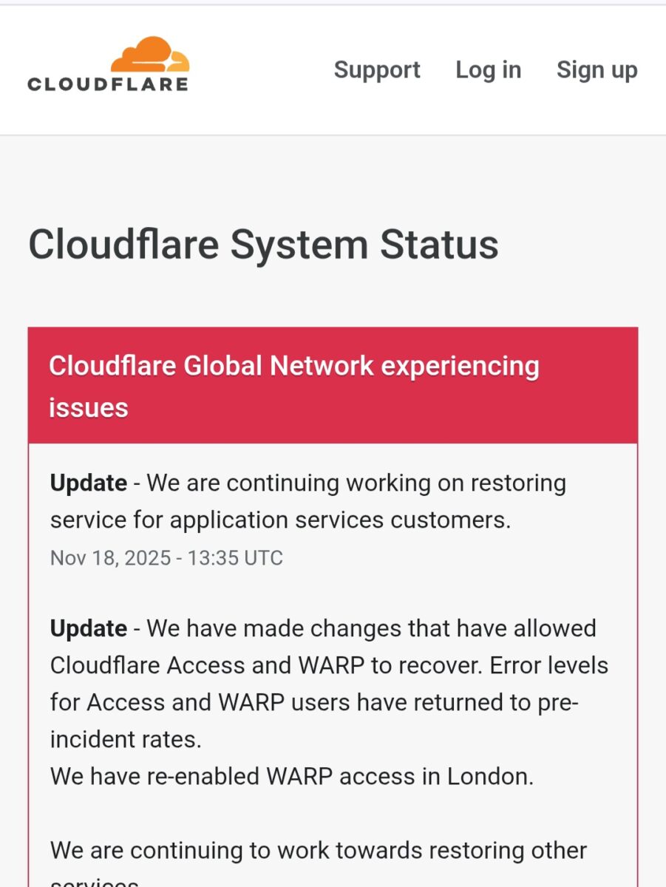
Task: Open the Support page
Action: 377,70
